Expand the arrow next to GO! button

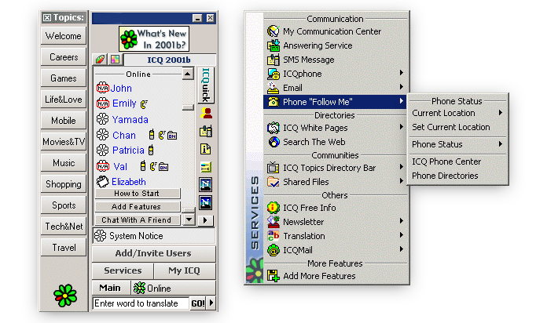211,303
